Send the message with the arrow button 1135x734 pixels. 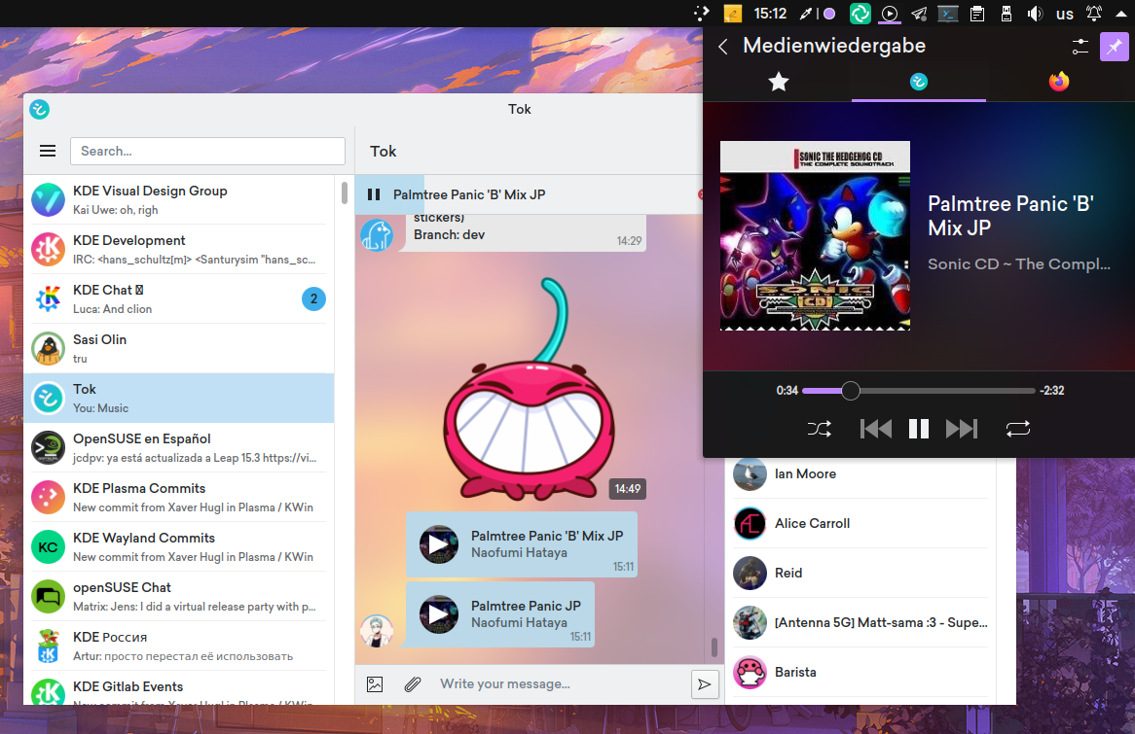pyautogui.click(x=705, y=684)
